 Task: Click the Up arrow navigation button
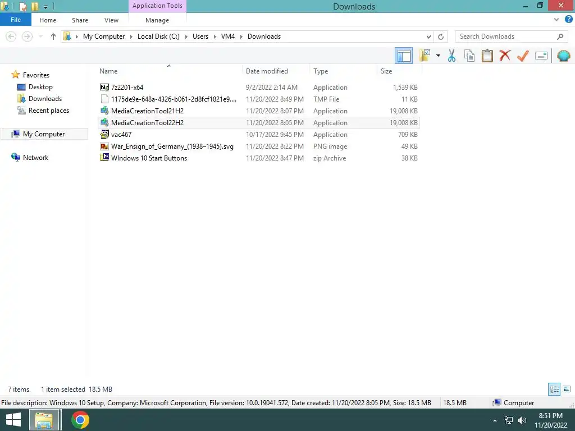coord(53,36)
